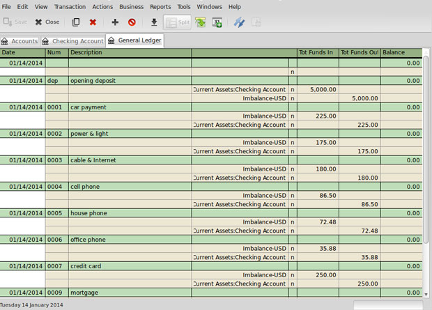This screenshot has height=310, width=432.
Task: Switch to the Checking Account tab
Action: tap(72, 41)
